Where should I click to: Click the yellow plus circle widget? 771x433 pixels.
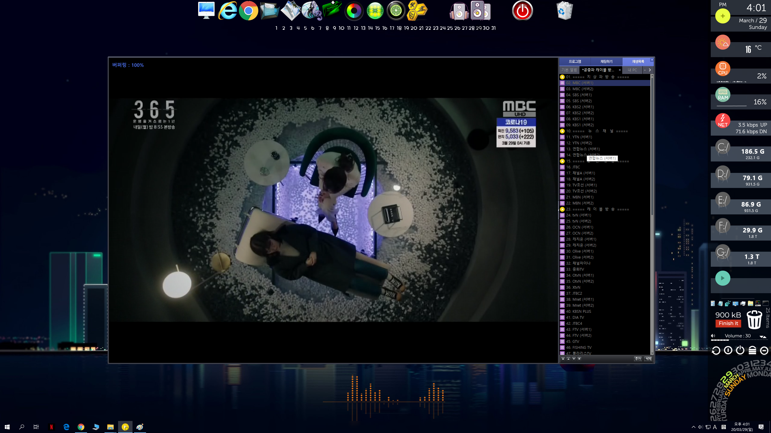723,16
